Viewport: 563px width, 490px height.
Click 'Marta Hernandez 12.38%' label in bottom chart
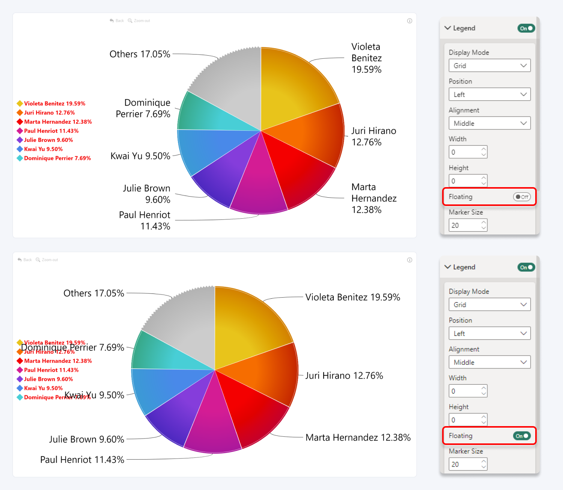click(x=358, y=437)
